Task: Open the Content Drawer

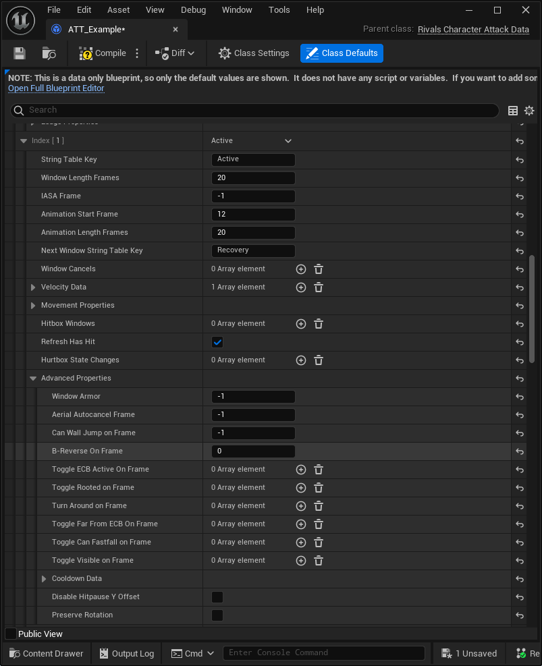Action: click(x=47, y=653)
